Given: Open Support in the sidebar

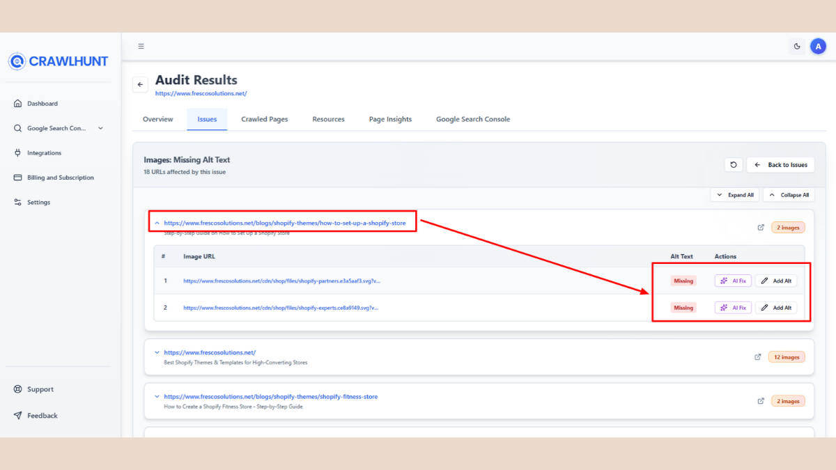Looking at the screenshot, I should (x=40, y=389).
